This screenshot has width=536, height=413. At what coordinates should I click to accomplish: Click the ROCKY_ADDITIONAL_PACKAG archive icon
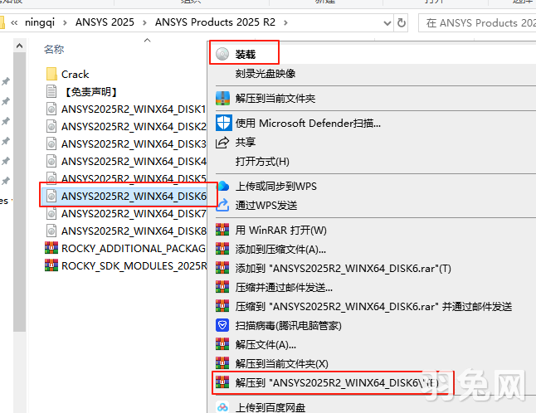(x=51, y=248)
